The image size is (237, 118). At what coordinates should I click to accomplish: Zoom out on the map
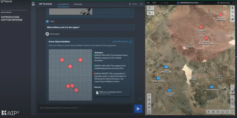click(x=232, y=104)
